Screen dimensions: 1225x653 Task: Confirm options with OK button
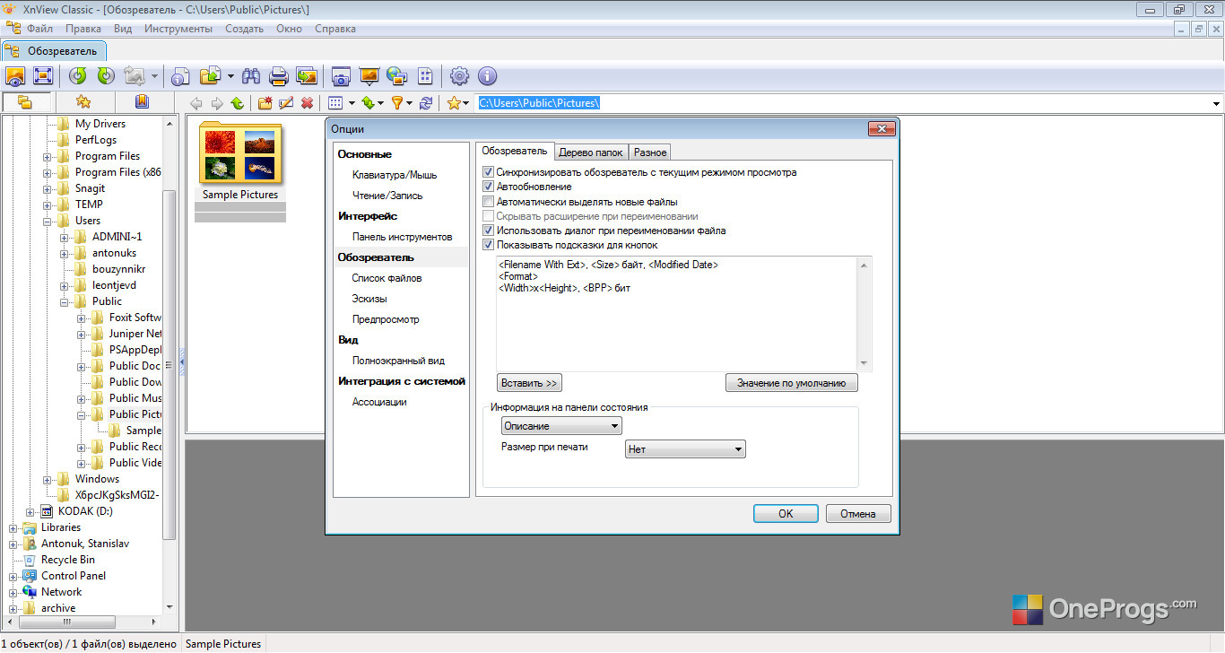point(786,514)
